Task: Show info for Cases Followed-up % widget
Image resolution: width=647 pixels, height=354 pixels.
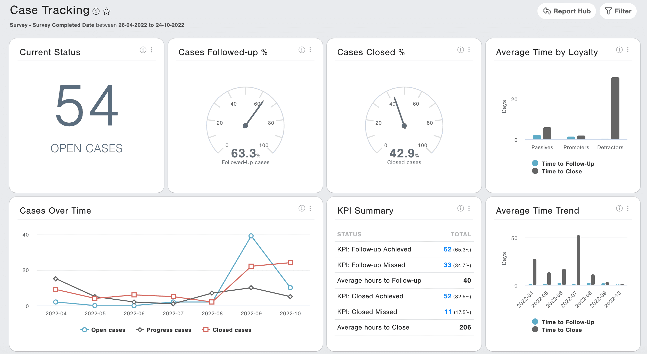Action: (x=302, y=50)
